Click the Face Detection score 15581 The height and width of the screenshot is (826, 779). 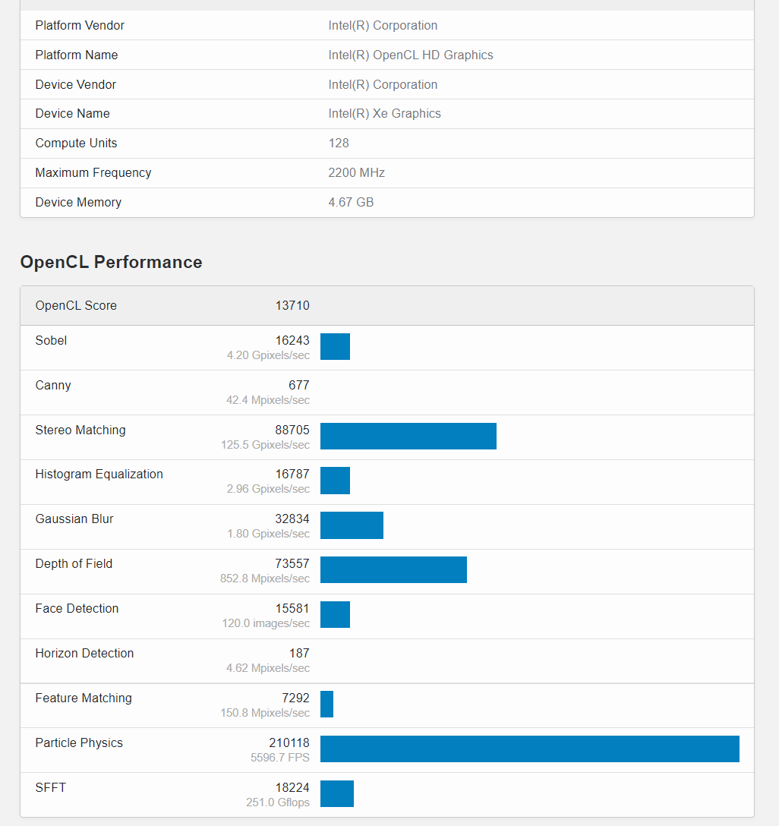(x=292, y=608)
